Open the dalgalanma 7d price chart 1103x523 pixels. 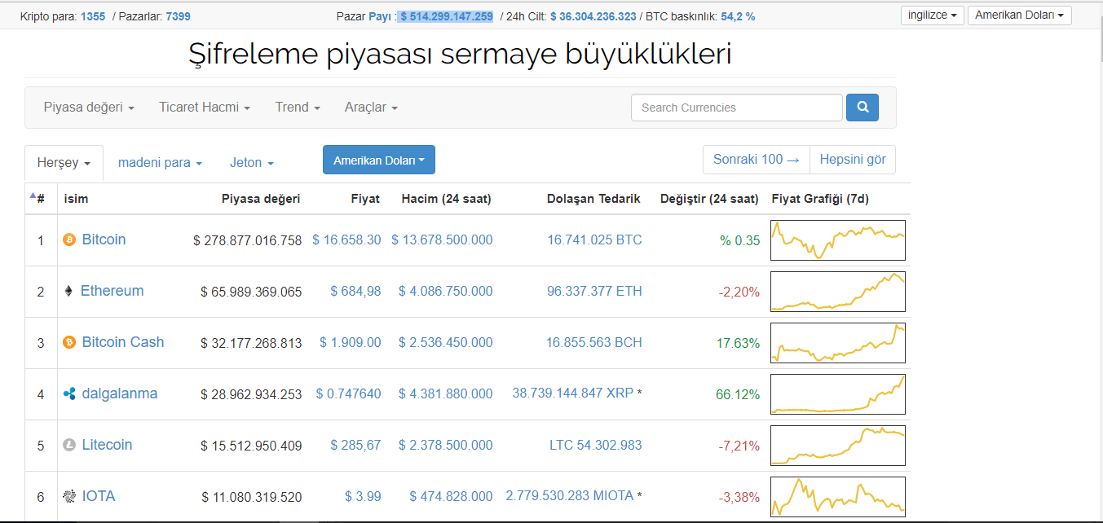838,393
